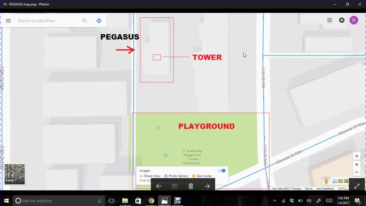366x206 pixels.
Task: Open the Google apps grid
Action: click(x=330, y=20)
